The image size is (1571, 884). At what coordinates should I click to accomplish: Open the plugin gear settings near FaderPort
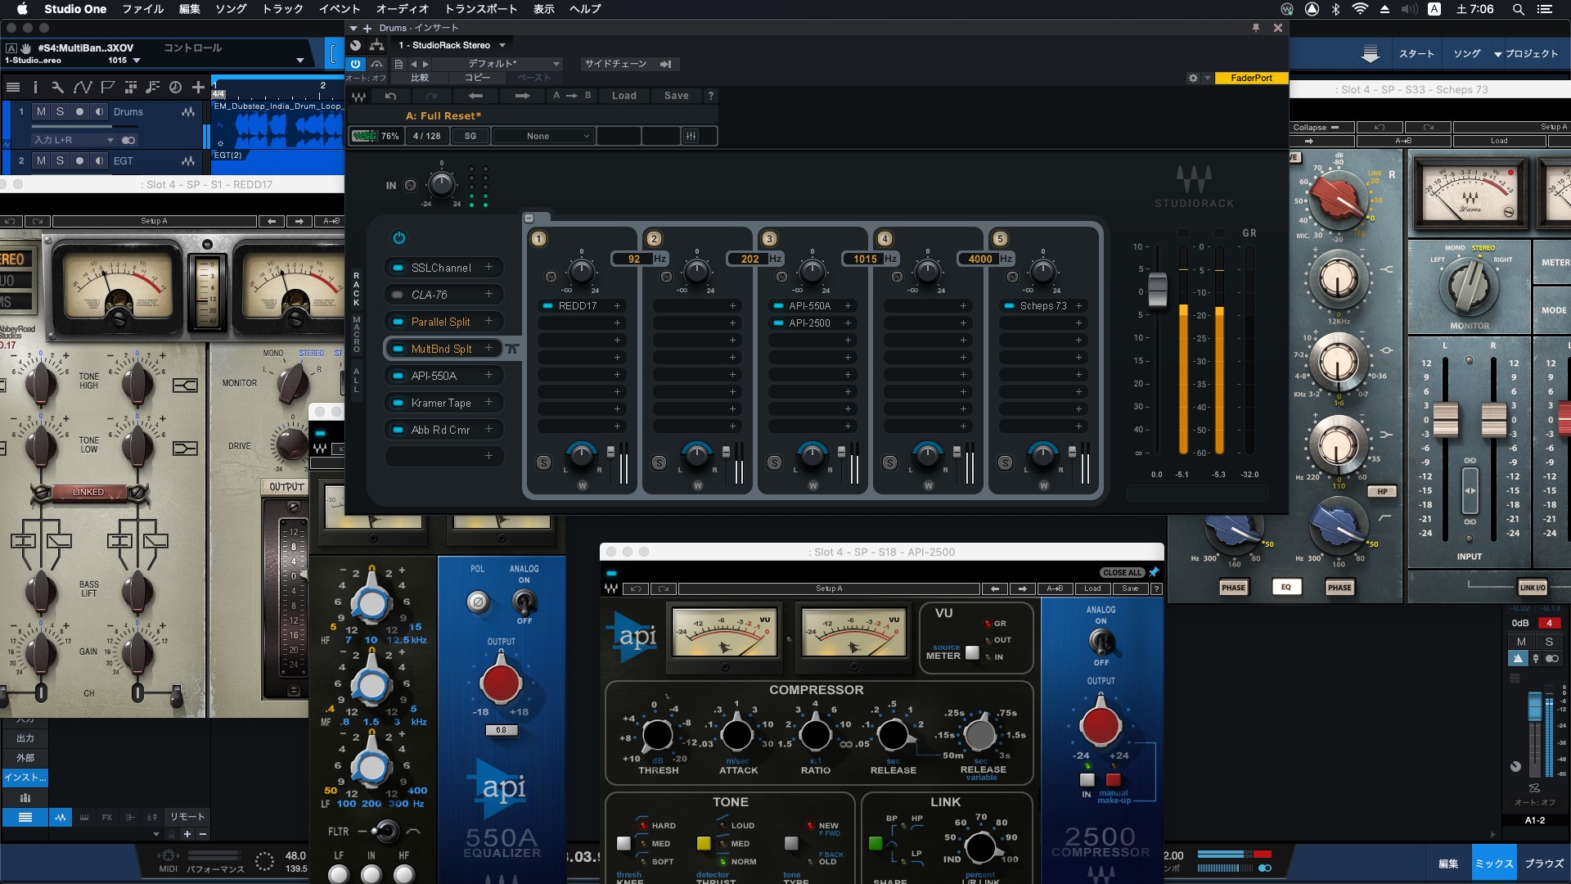(x=1193, y=78)
